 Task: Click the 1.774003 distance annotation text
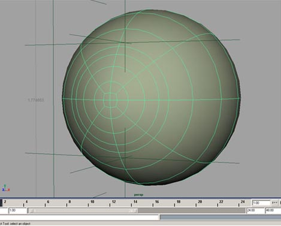36,100
